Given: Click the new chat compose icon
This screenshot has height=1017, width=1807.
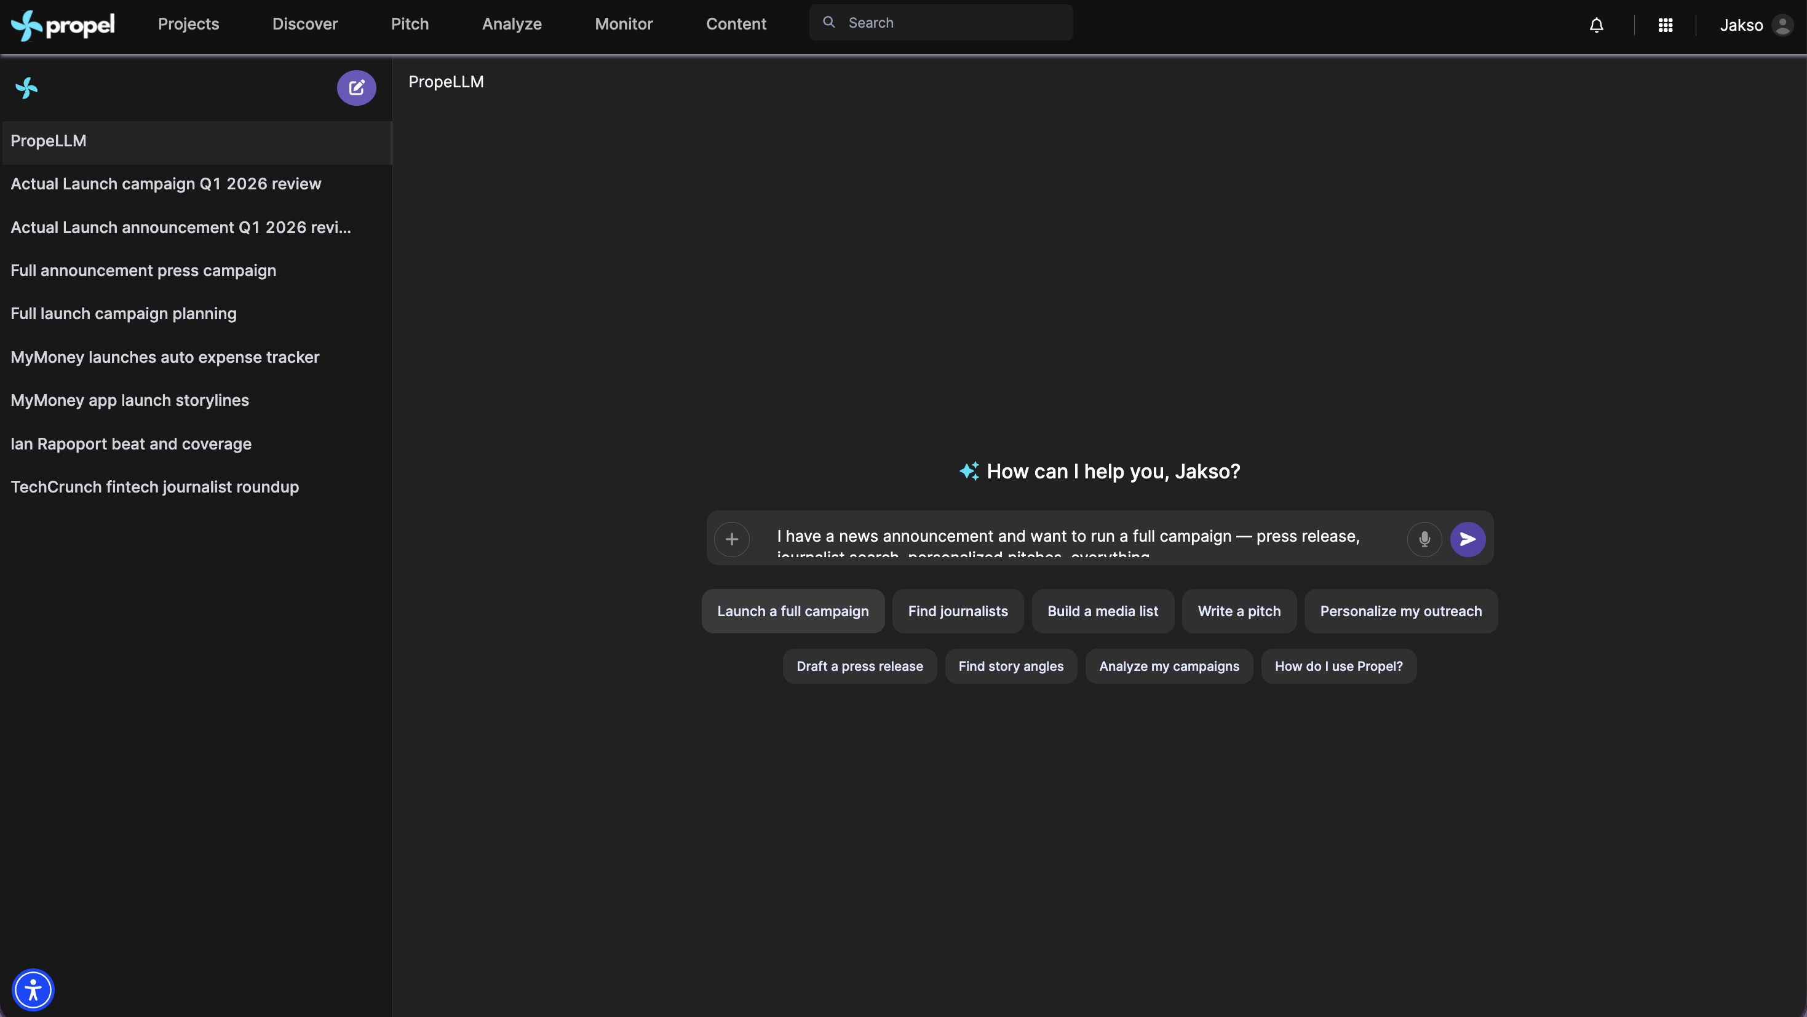Looking at the screenshot, I should [x=356, y=88].
